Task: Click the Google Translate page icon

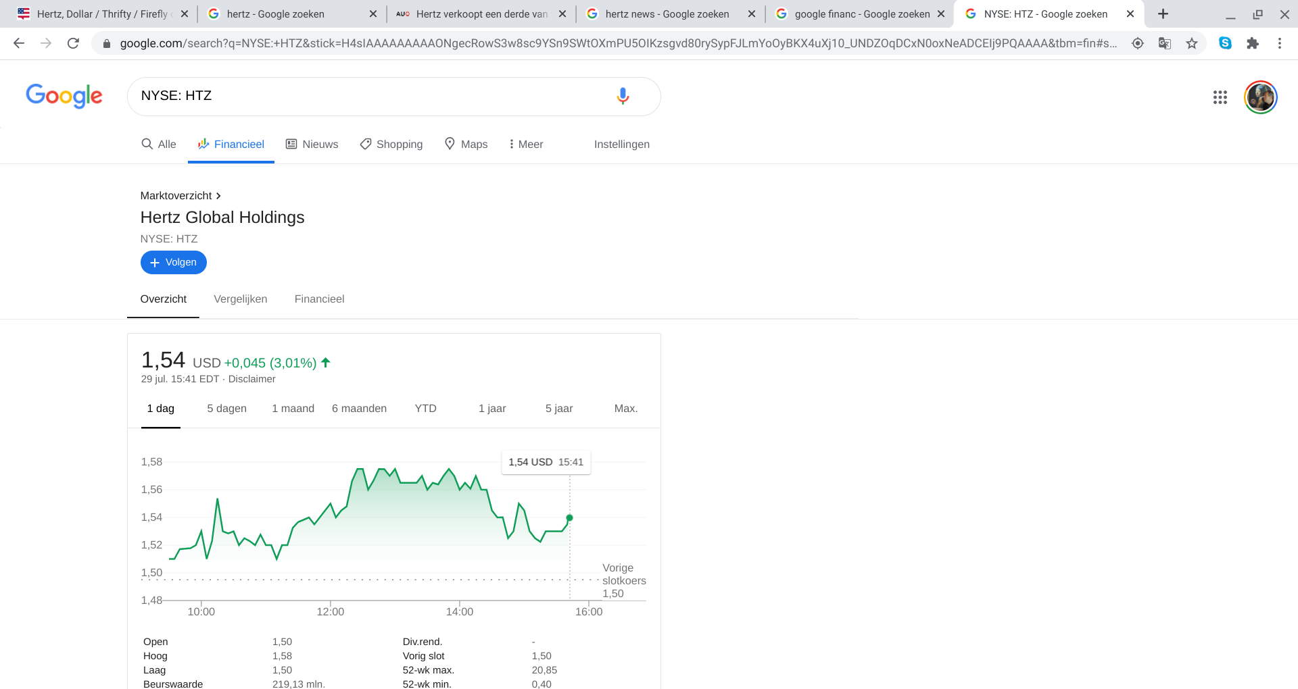Action: (x=1164, y=43)
